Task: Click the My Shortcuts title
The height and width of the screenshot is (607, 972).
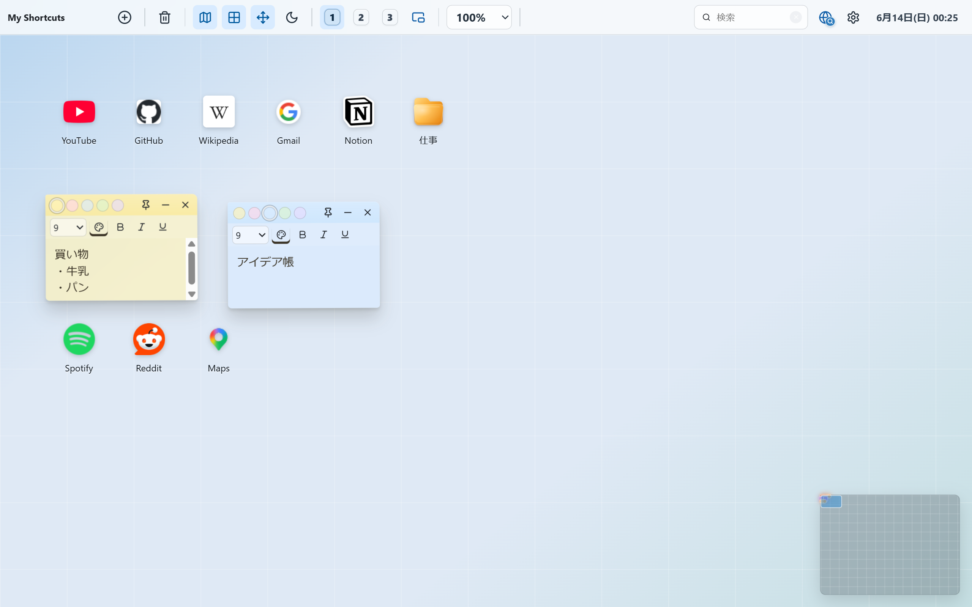Action: (x=36, y=18)
